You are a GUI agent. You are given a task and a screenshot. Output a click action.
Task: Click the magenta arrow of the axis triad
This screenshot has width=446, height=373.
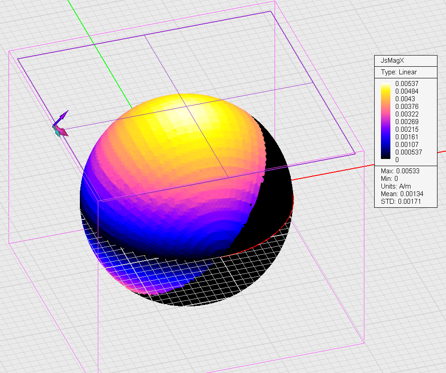63,132
